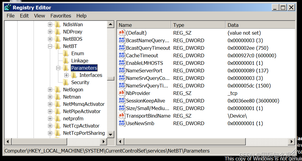302x161 pixels.
Task: Select the netprofm key
Action: [73, 119]
